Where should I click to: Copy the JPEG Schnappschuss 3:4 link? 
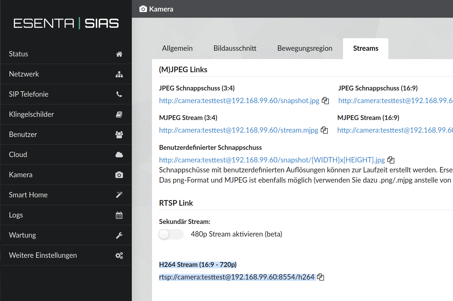click(x=325, y=101)
